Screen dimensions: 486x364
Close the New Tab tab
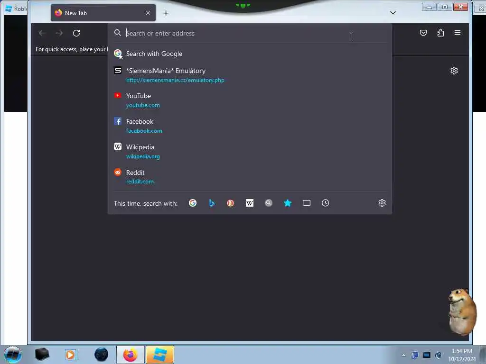point(148,13)
